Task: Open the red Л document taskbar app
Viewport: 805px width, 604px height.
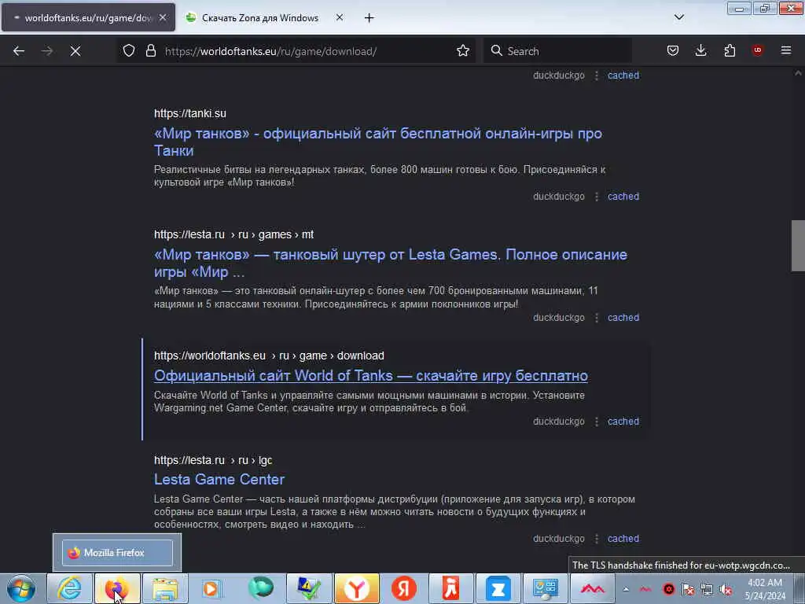Action: 450,588
